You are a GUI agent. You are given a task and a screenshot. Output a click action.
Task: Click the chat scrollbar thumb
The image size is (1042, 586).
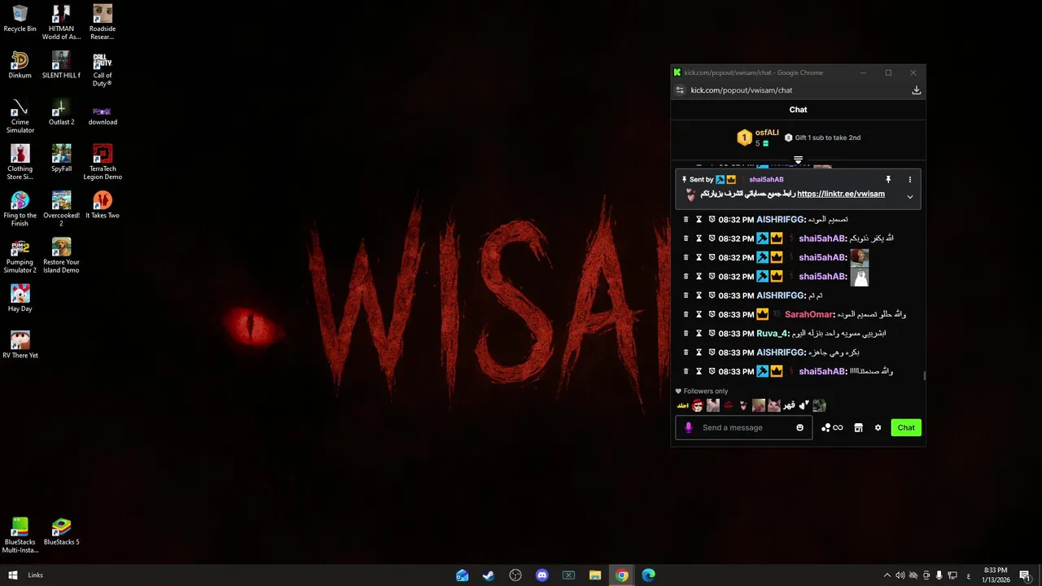tap(923, 375)
